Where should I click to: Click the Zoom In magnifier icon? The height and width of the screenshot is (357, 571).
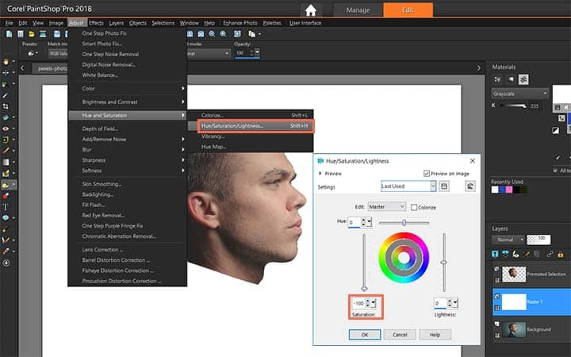223,34
